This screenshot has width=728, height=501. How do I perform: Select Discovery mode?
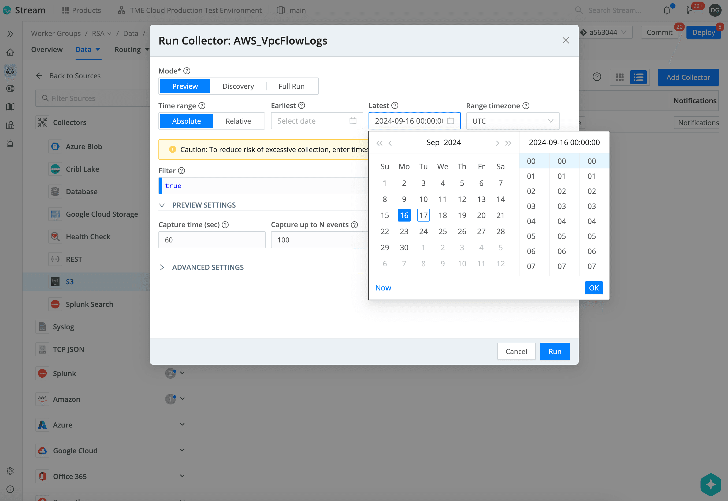tap(238, 86)
